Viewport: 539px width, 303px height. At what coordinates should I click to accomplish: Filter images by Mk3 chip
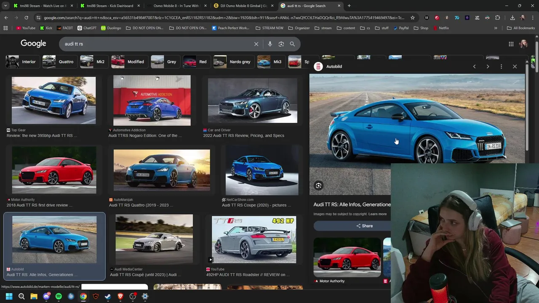[x=270, y=62]
